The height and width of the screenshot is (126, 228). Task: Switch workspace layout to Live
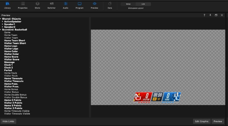pyautogui.click(x=143, y=4)
